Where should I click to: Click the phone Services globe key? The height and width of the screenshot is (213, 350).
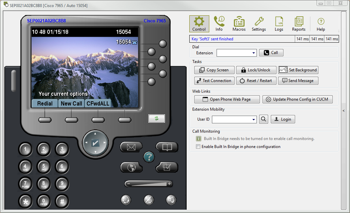pos(131,167)
